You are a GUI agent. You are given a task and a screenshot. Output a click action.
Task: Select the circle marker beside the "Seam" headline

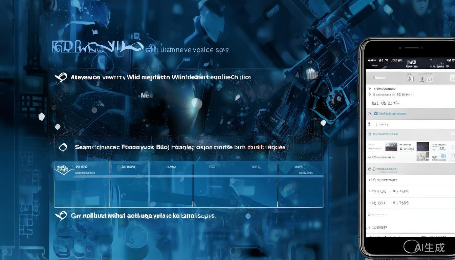(63, 147)
